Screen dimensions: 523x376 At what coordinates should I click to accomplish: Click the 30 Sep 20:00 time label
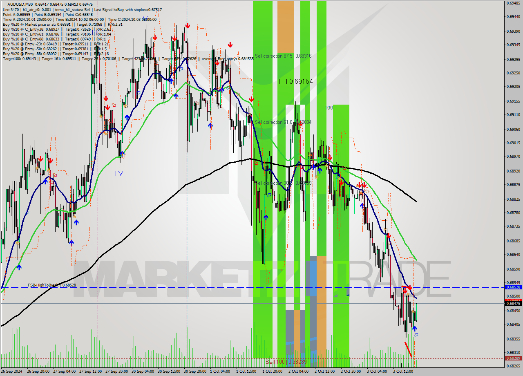[x=194, y=372]
